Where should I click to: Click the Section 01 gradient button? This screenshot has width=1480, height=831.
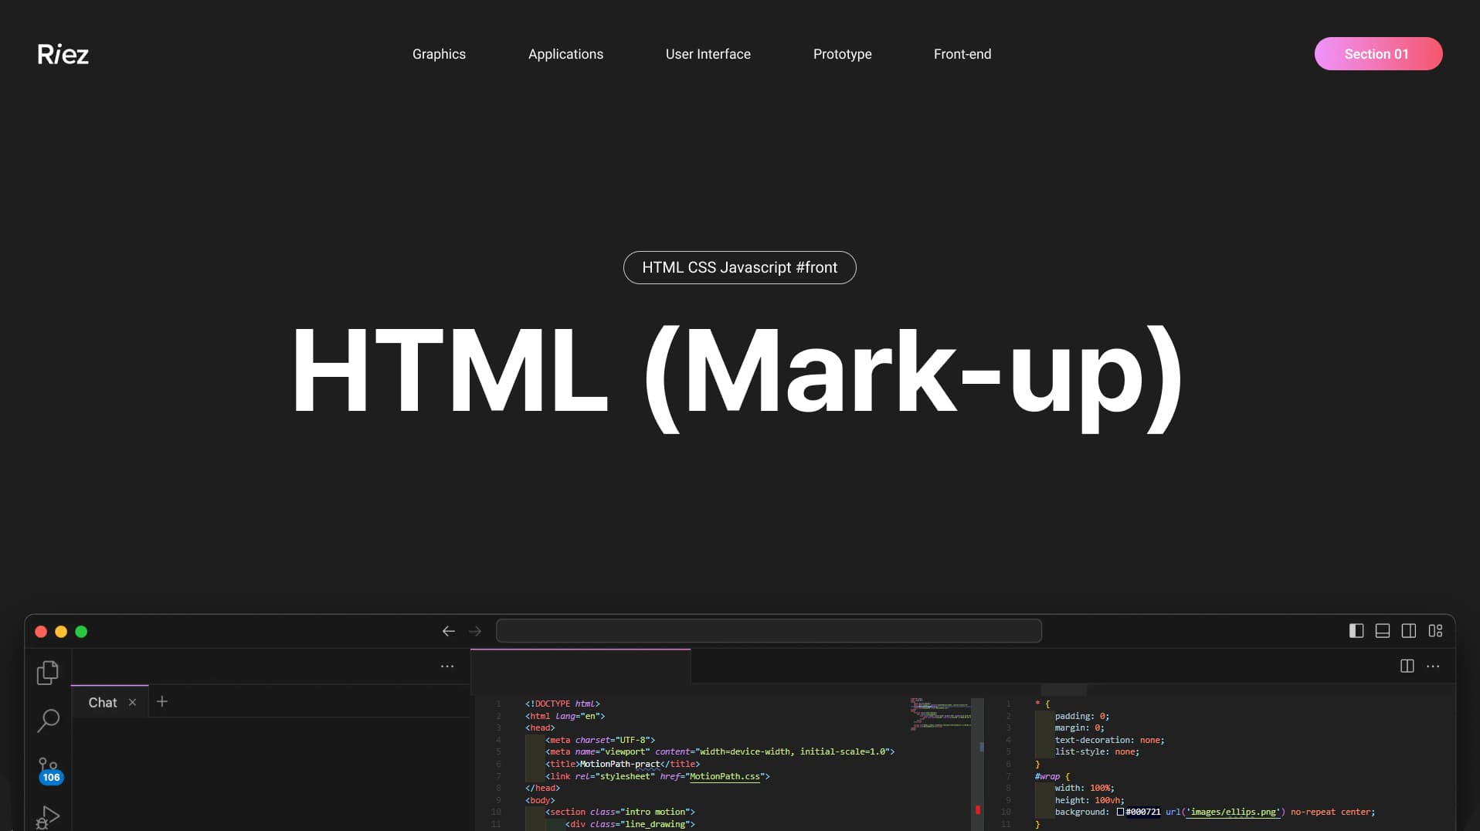tap(1378, 54)
